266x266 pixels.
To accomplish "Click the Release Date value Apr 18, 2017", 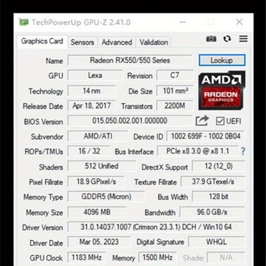I will pos(91,106).
